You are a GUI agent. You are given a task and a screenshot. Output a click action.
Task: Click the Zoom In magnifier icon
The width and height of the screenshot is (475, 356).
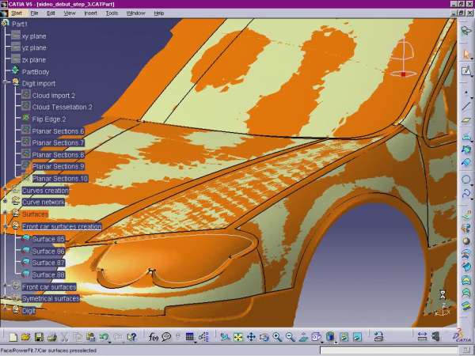tap(277, 337)
